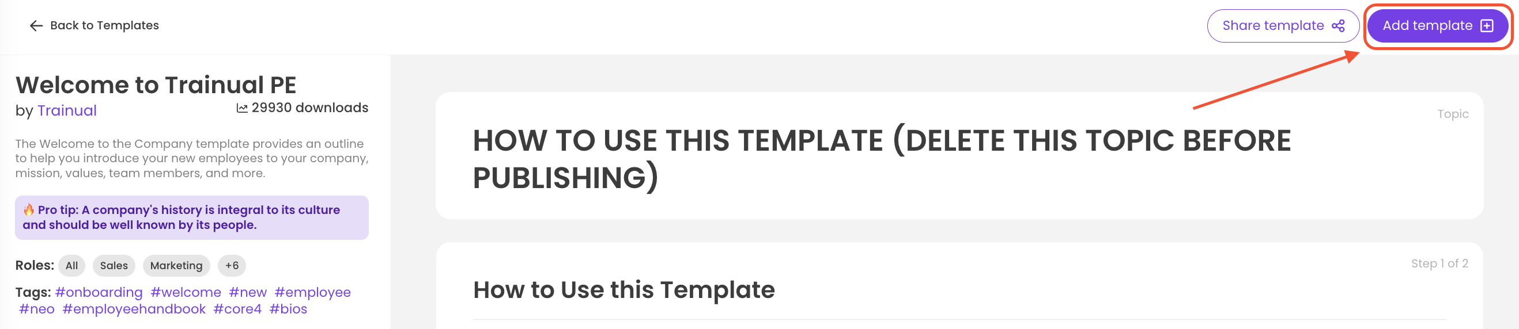Click the How to Use this Template heading

(624, 289)
